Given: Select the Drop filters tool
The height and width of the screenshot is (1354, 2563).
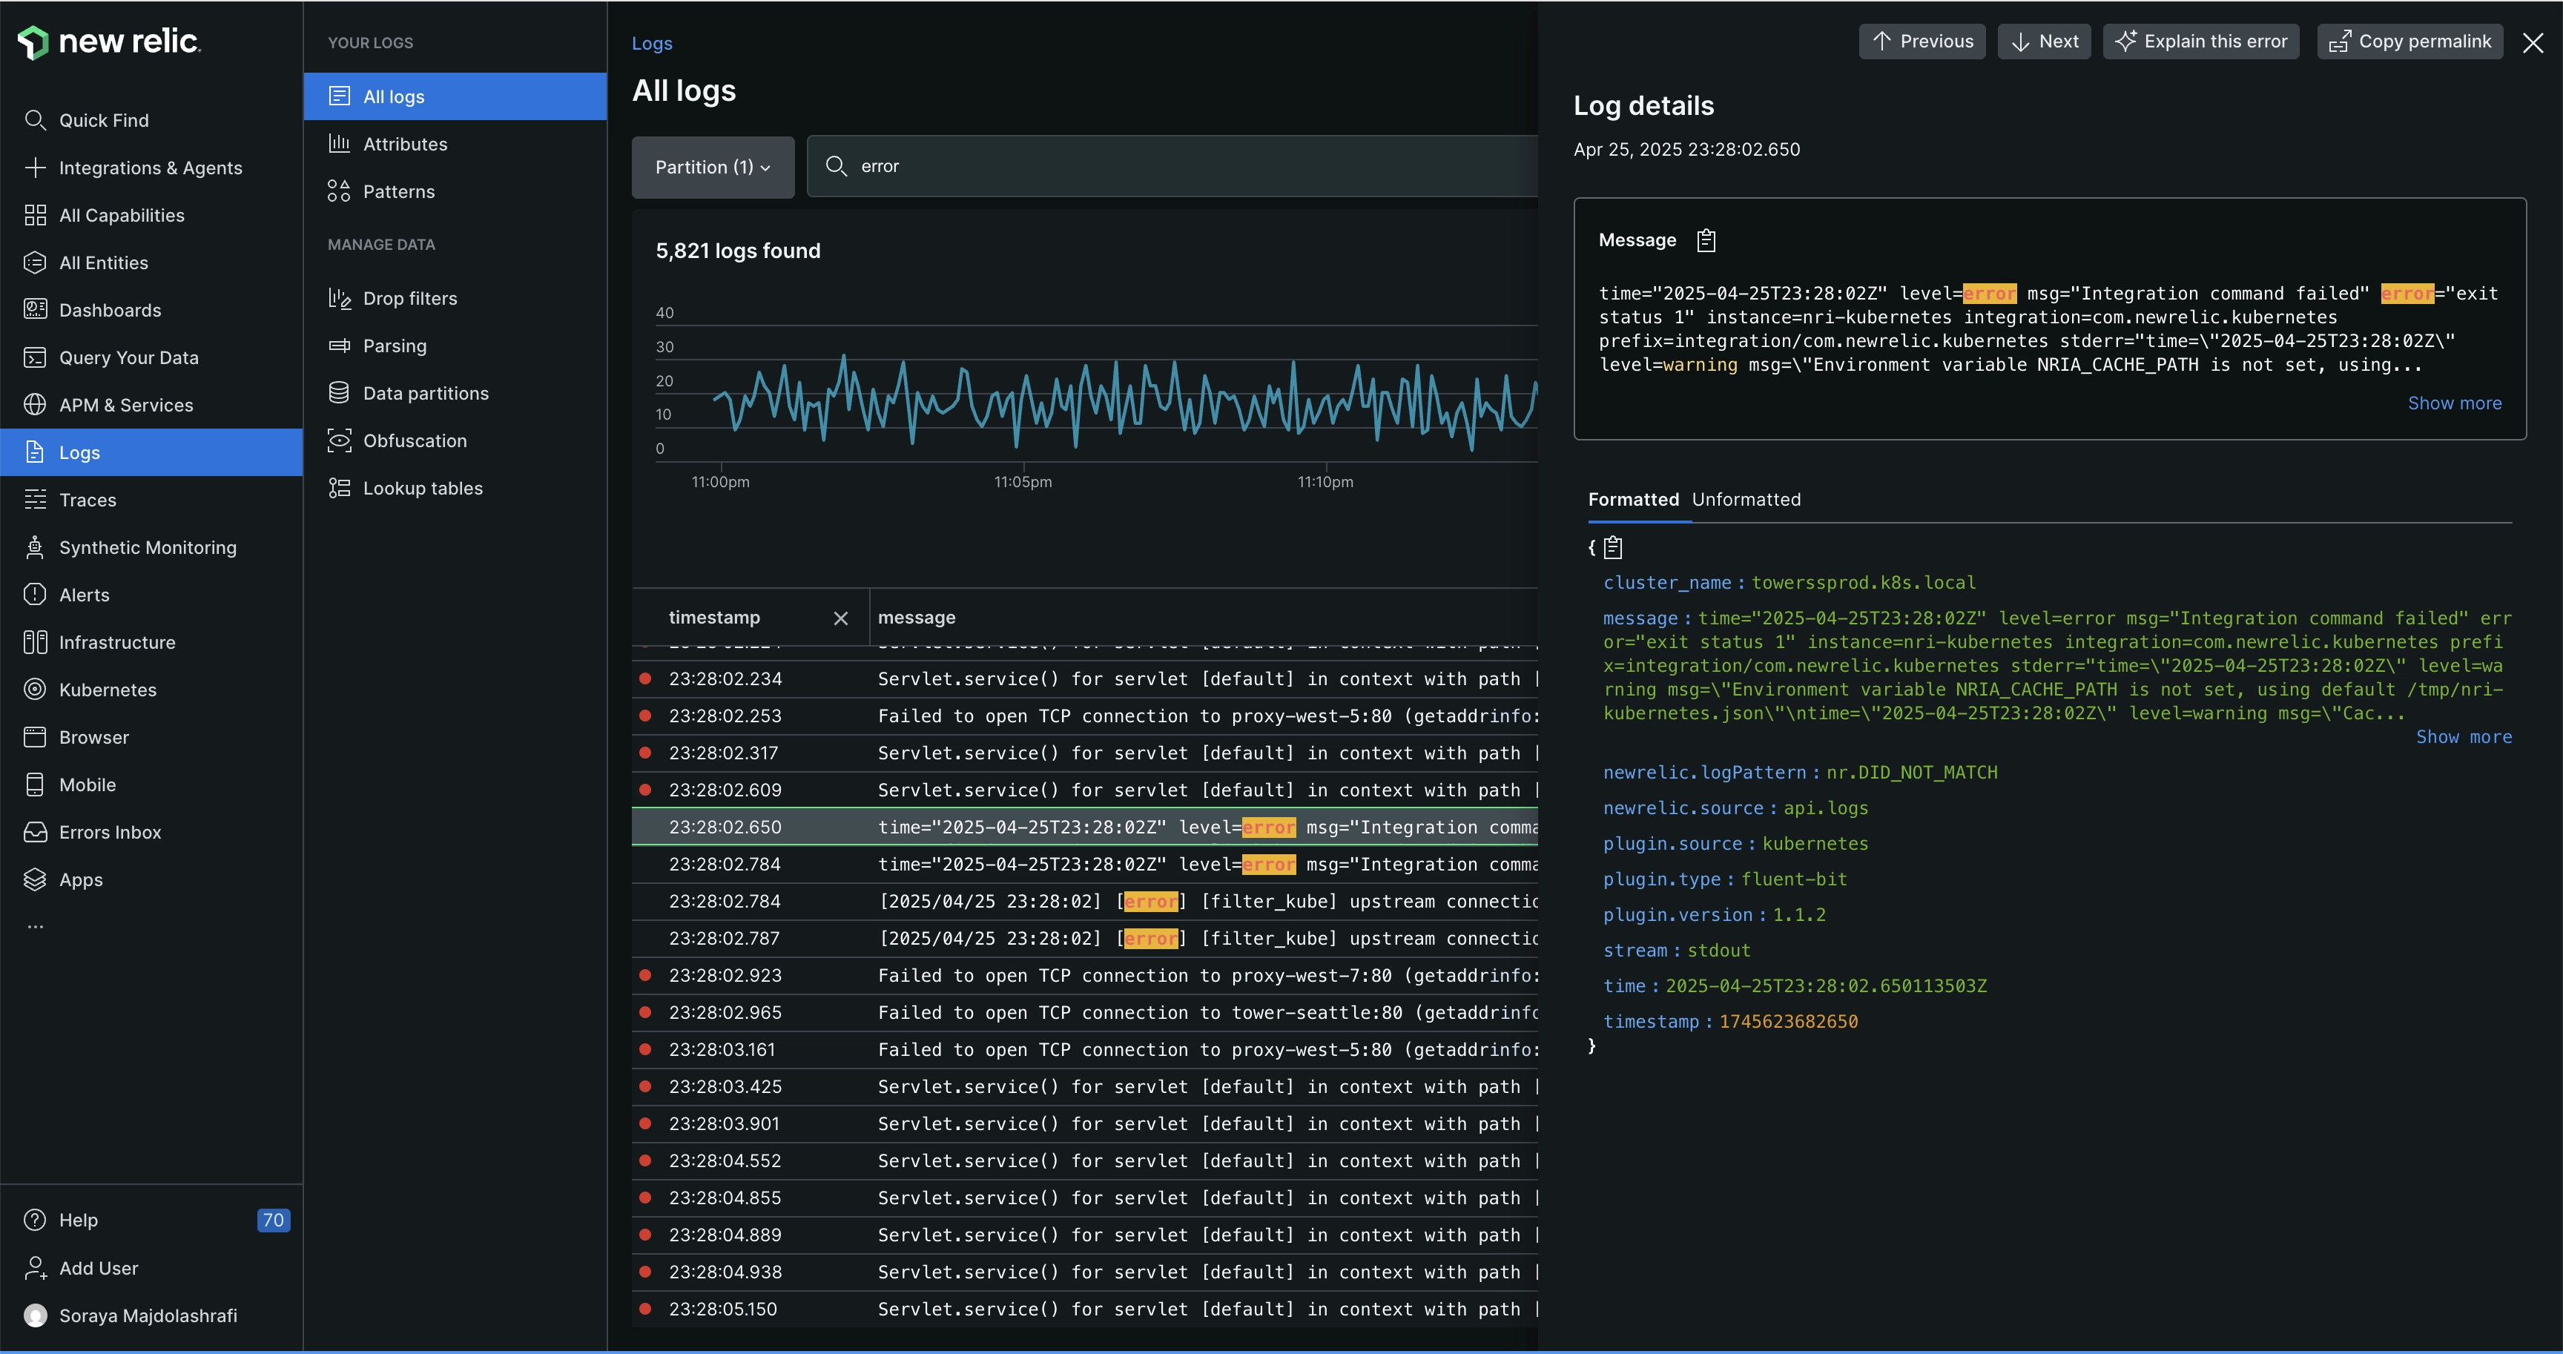Looking at the screenshot, I should click(410, 297).
